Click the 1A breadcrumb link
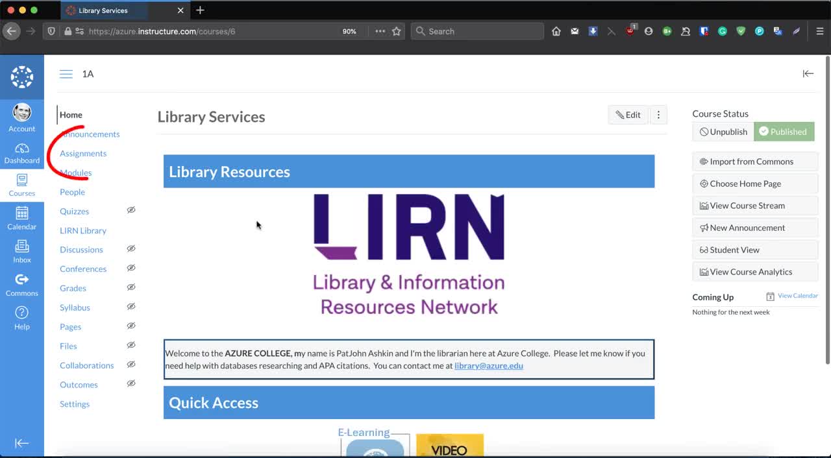Image resolution: width=831 pixels, height=458 pixels. pyautogui.click(x=88, y=74)
